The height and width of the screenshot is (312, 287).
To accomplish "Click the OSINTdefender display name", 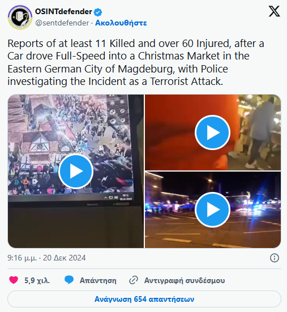I will tap(63, 11).
